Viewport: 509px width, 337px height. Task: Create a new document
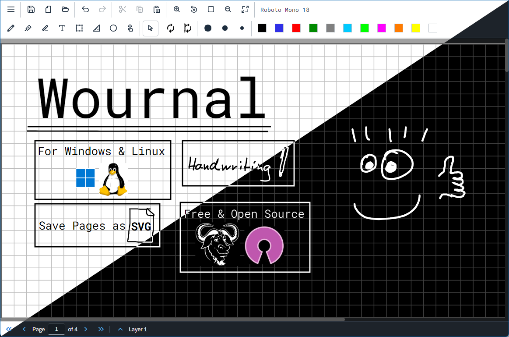pyautogui.click(x=48, y=10)
